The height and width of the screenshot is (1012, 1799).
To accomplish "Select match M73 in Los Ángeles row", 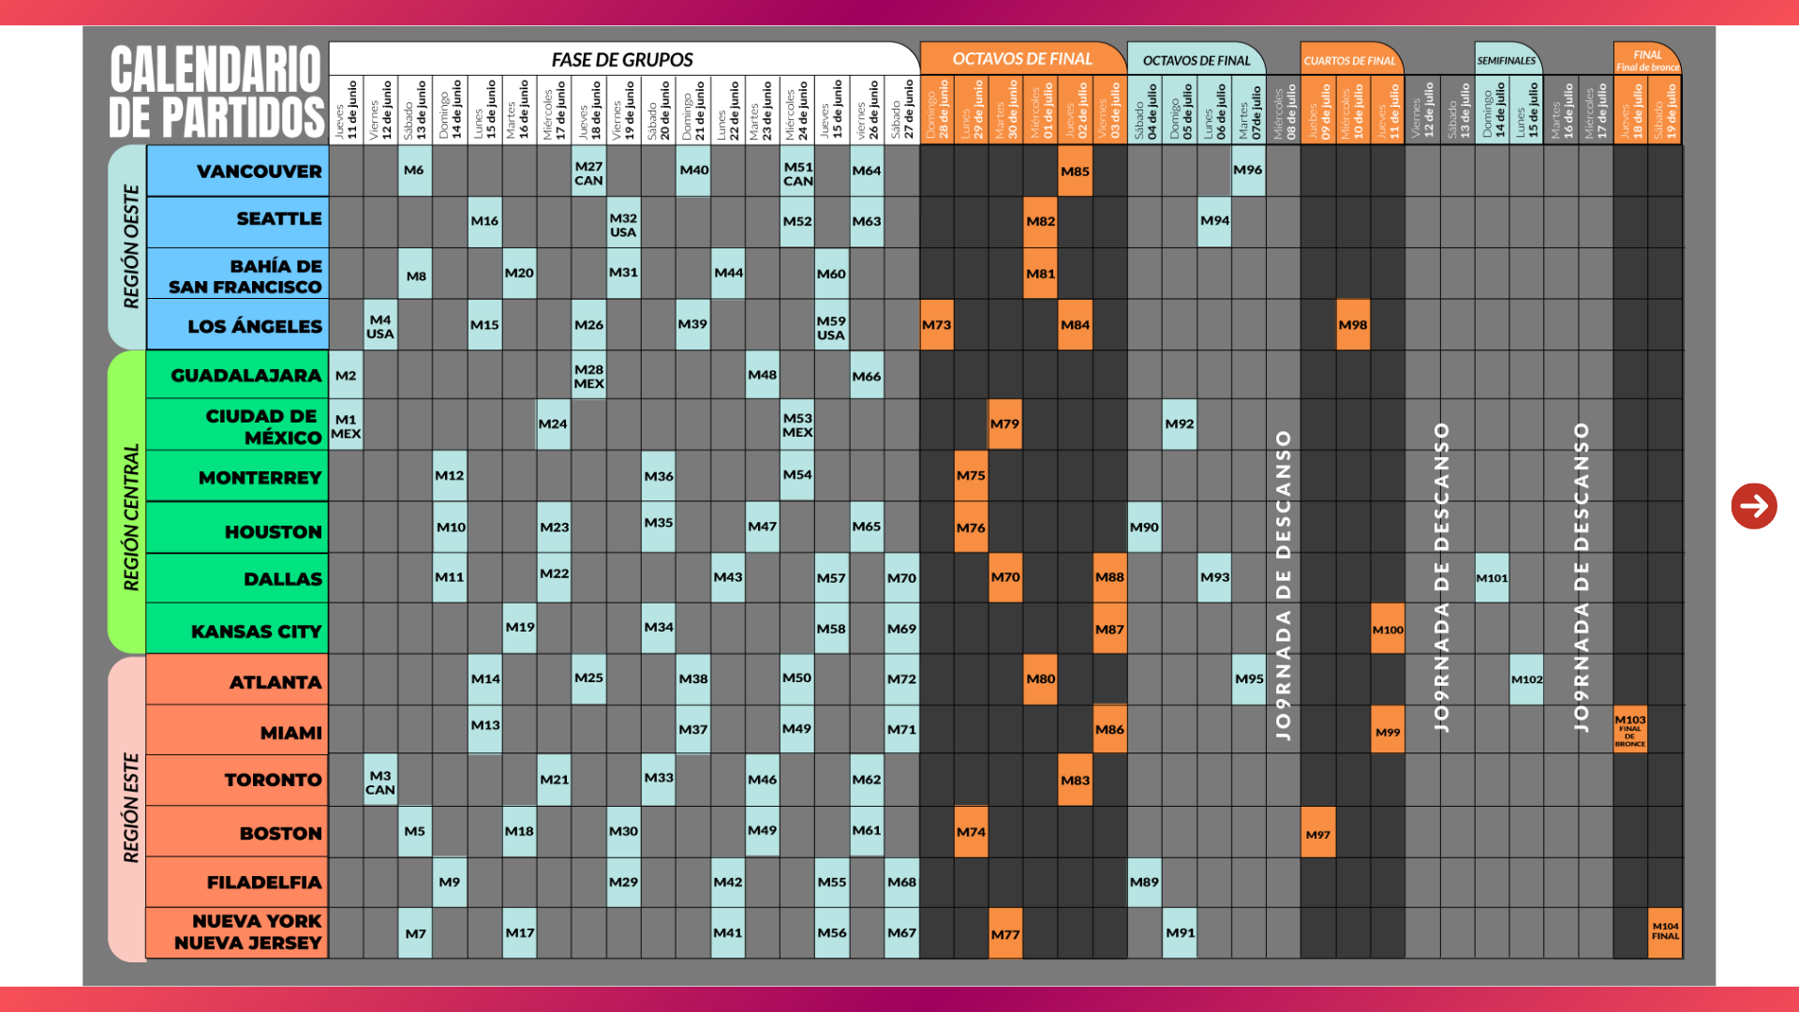I will click(x=936, y=325).
